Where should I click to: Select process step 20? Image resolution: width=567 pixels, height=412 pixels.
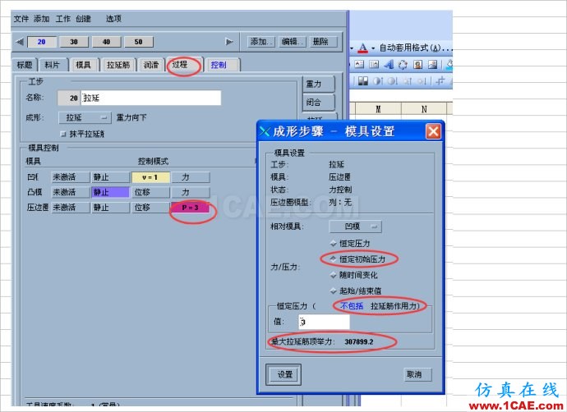coord(42,42)
